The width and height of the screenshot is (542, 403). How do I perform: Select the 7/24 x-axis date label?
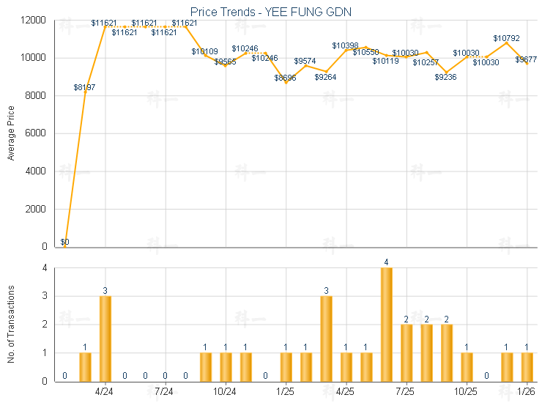pos(165,392)
